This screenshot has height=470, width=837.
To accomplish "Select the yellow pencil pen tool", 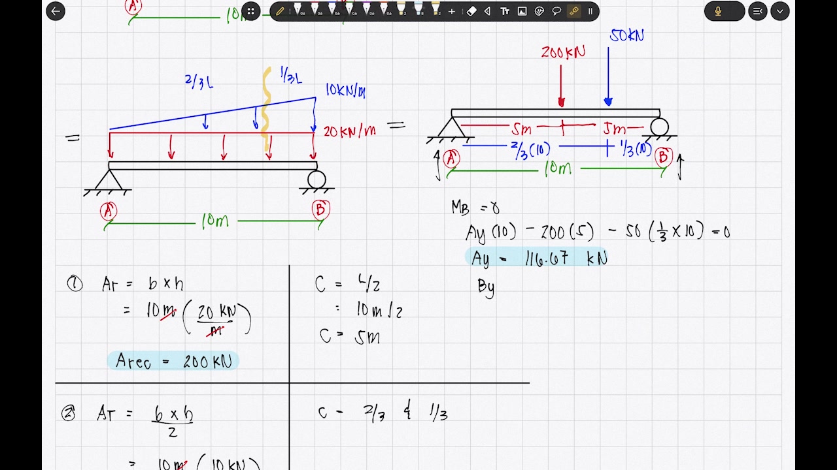I will click(x=280, y=11).
